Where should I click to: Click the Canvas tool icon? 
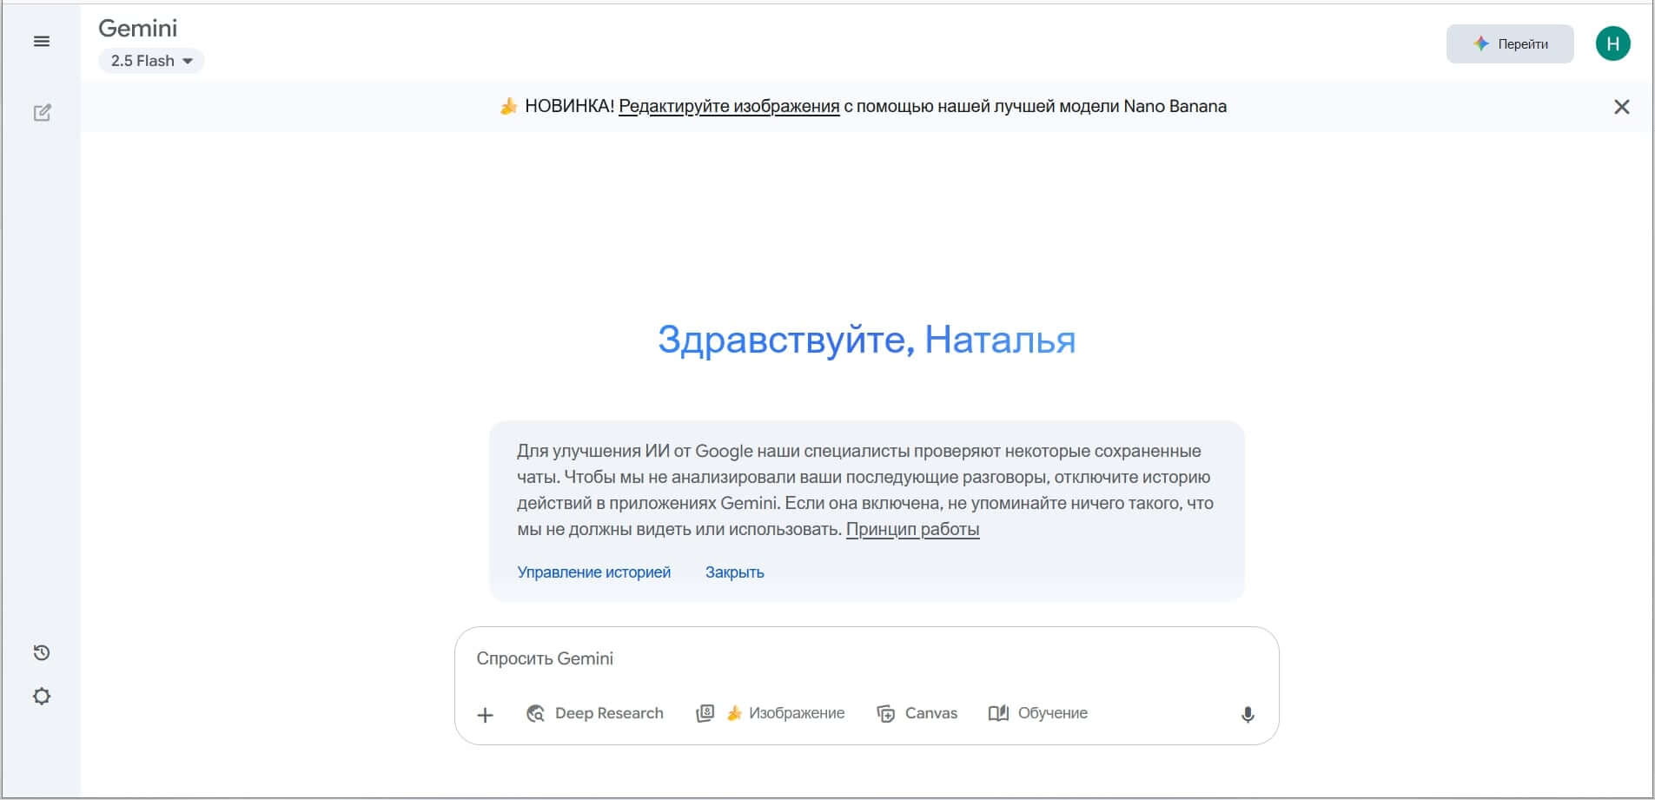(885, 713)
